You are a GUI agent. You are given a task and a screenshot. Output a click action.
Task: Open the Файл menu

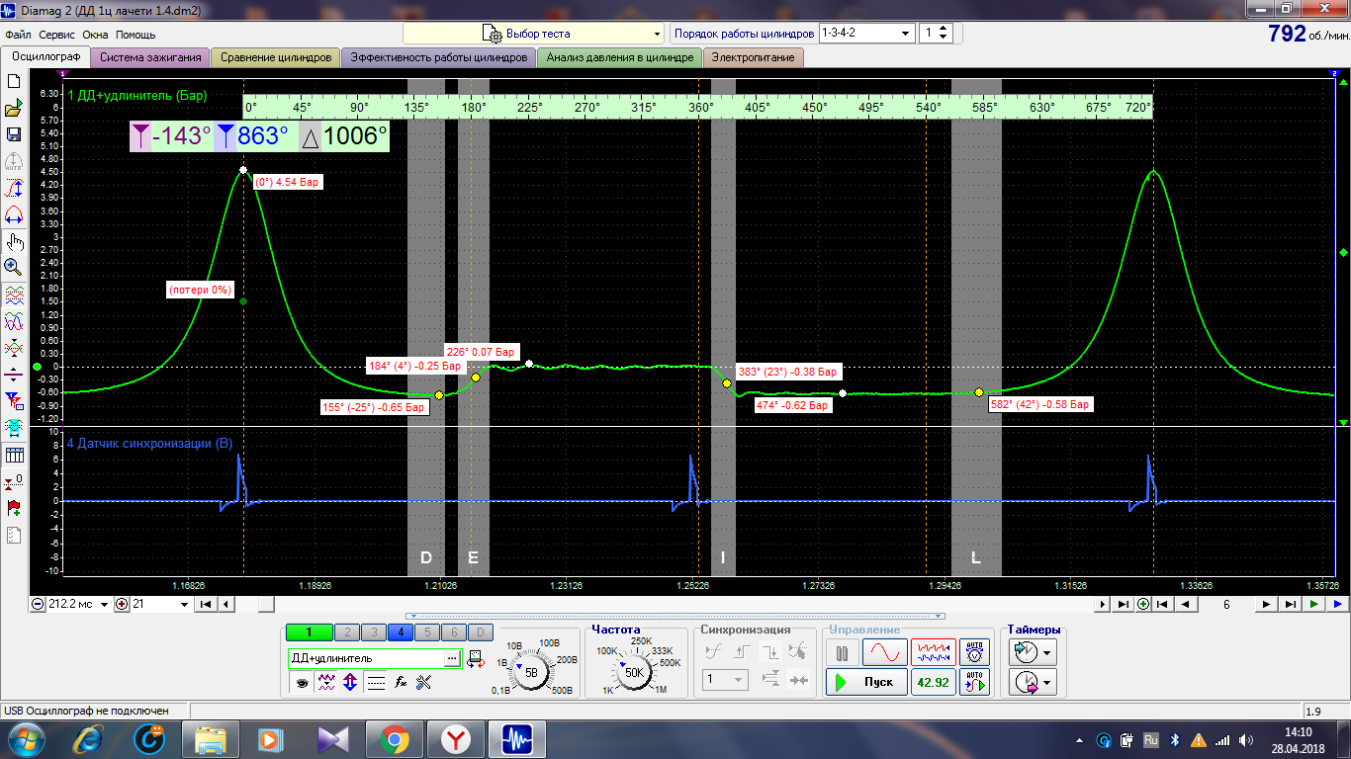coord(18,35)
